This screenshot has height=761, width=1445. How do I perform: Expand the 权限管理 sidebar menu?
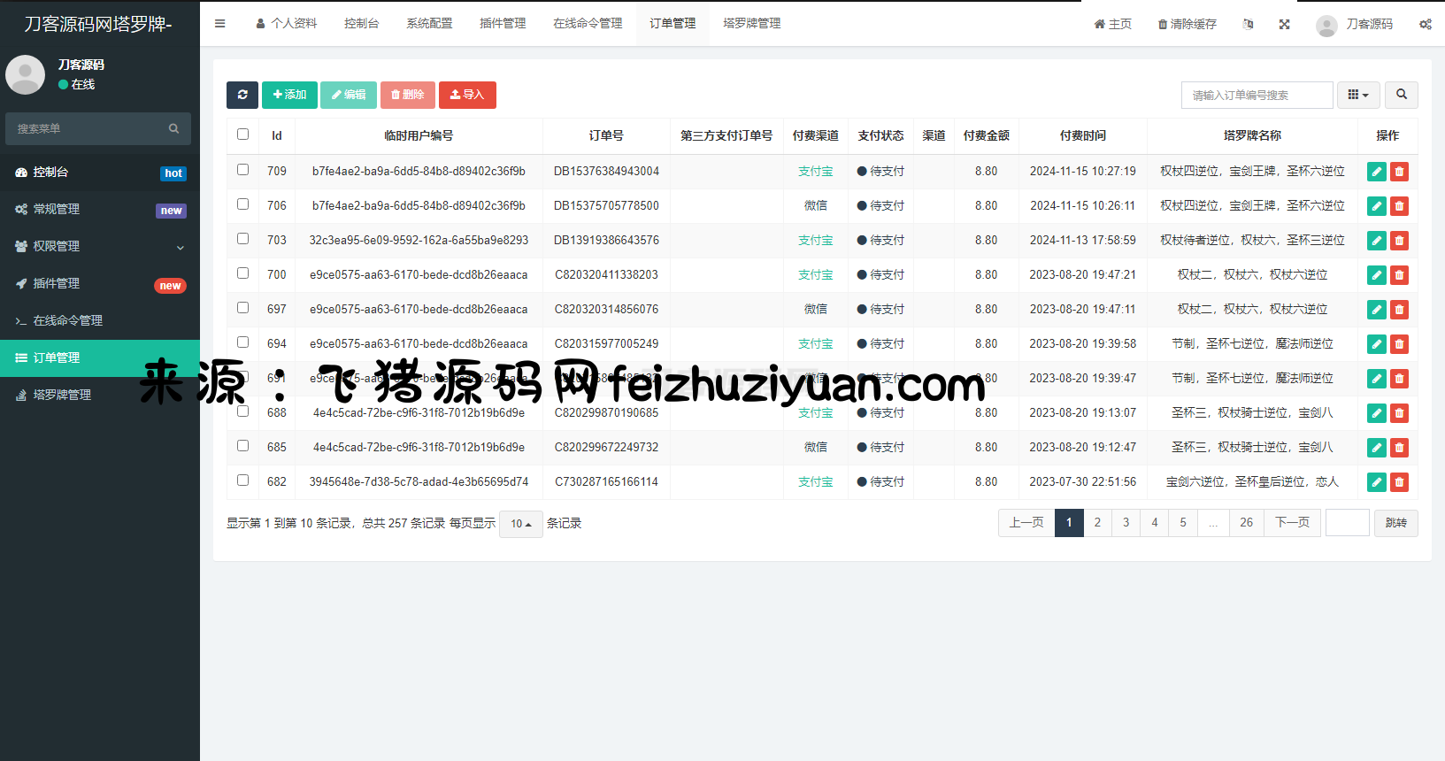pos(100,246)
